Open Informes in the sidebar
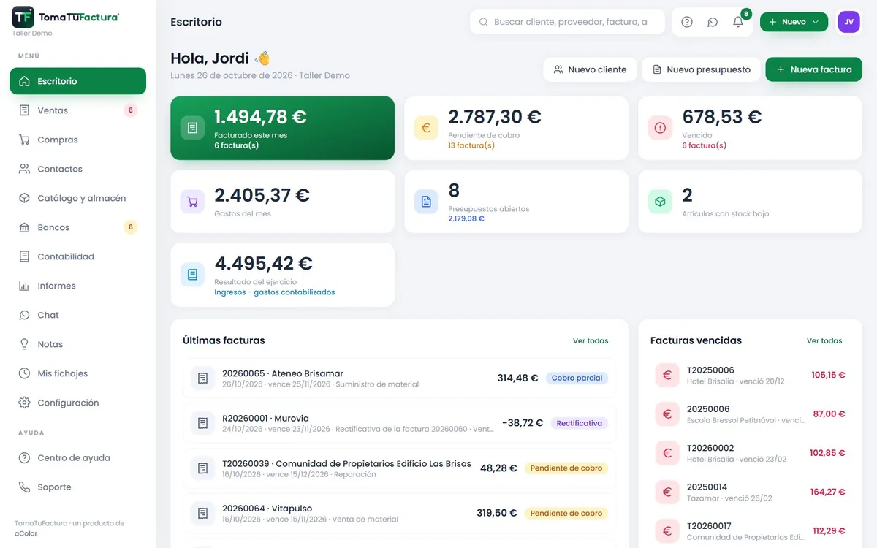This screenshot has height=548, width=877. (x=77, y=286)
